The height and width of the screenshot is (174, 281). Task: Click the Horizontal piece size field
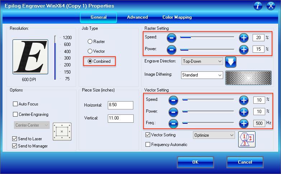120,105
